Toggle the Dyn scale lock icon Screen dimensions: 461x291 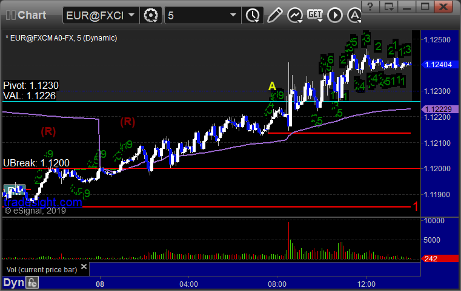point(32,283)
